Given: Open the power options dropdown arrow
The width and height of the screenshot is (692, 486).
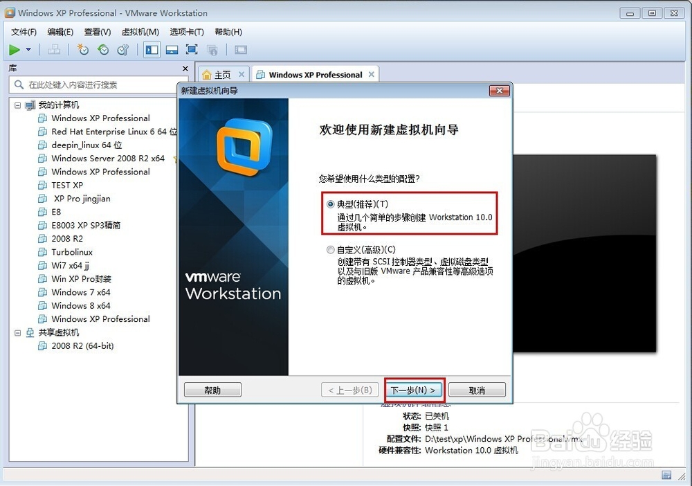Looking at the screenshot, I should [x=28, y=49].
